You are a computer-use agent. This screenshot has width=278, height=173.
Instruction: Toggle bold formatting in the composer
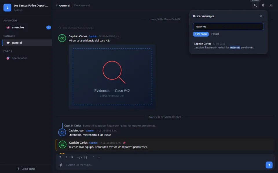[61, 157]
